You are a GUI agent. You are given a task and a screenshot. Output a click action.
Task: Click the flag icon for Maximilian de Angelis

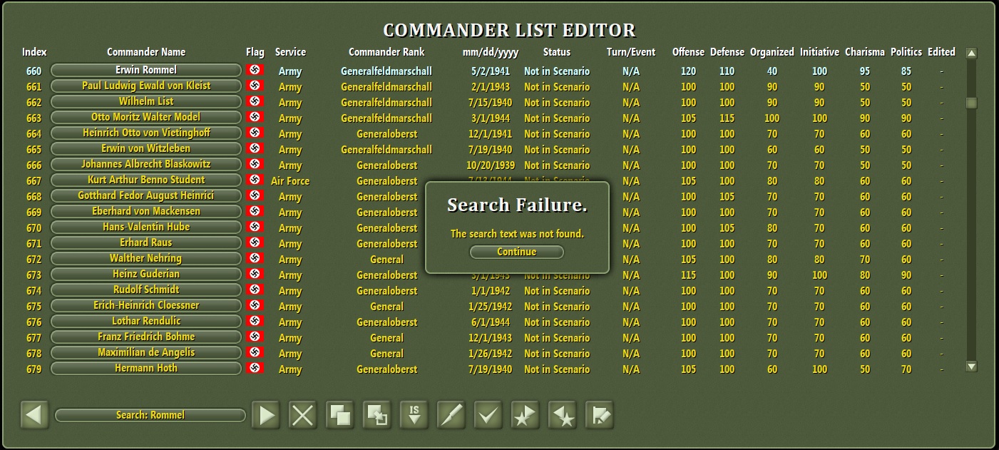[255, 352]
